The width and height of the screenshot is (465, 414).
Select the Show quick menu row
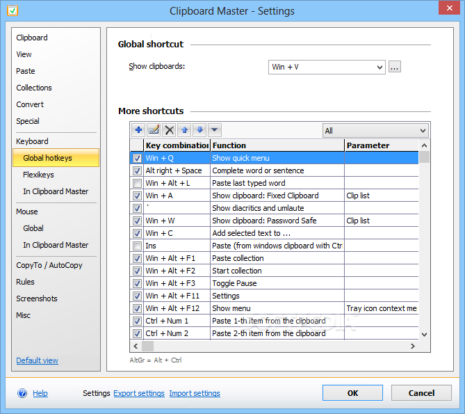pyautogui.click(x=275, y=158)
